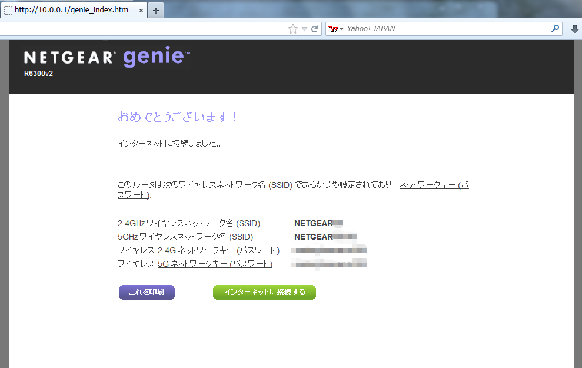Open a new tab with plus button
The image size is (582, 368).
point(156,11)
